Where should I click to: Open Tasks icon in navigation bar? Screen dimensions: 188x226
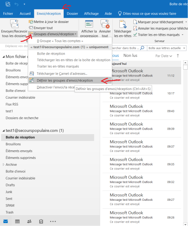click(41, 221)
